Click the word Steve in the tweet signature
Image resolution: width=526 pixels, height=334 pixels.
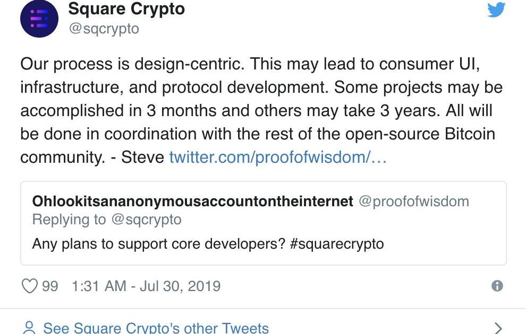click(142, 157)
